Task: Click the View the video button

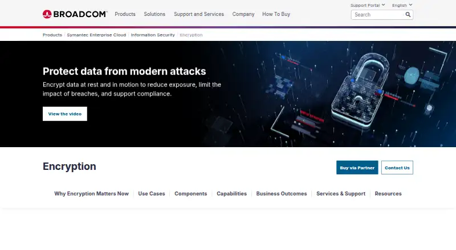Action: pos(65,114)
